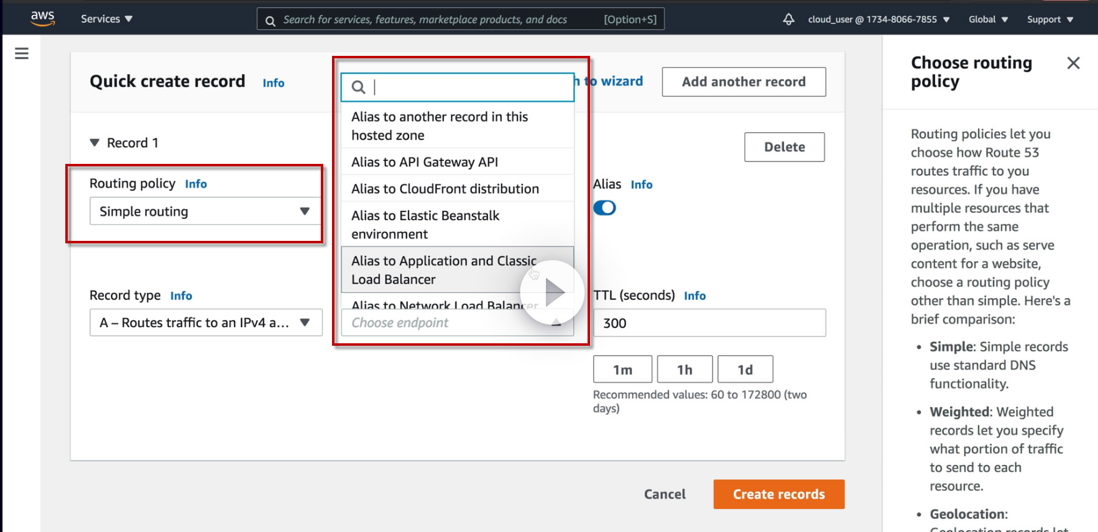1098x532 pixels.
Task: Expand the Services menu
Action: [106, 19]
